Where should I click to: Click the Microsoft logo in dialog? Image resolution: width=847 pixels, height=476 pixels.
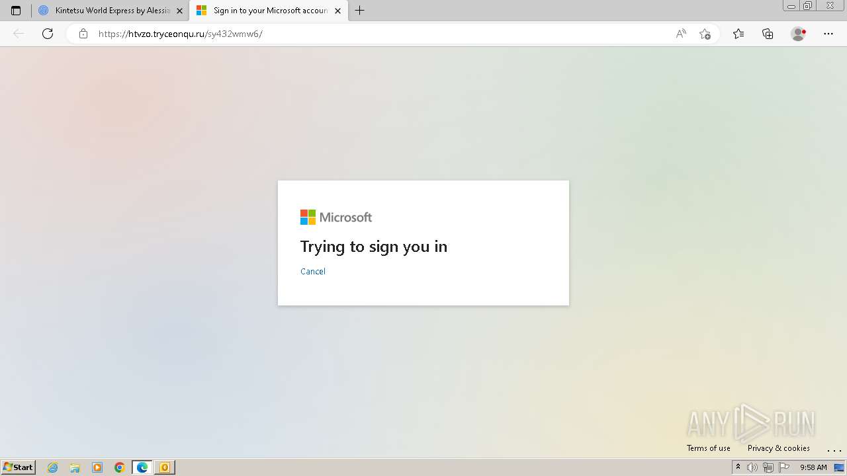click(x=336, y=217)
